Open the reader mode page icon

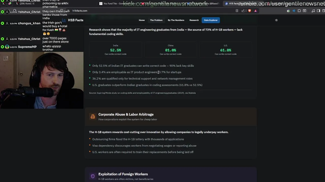pos(237,11)
